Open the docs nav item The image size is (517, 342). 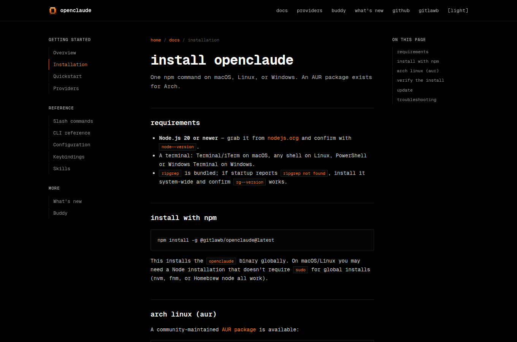tap(282, 11)
